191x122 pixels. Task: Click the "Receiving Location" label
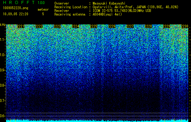tap(71, 7)
